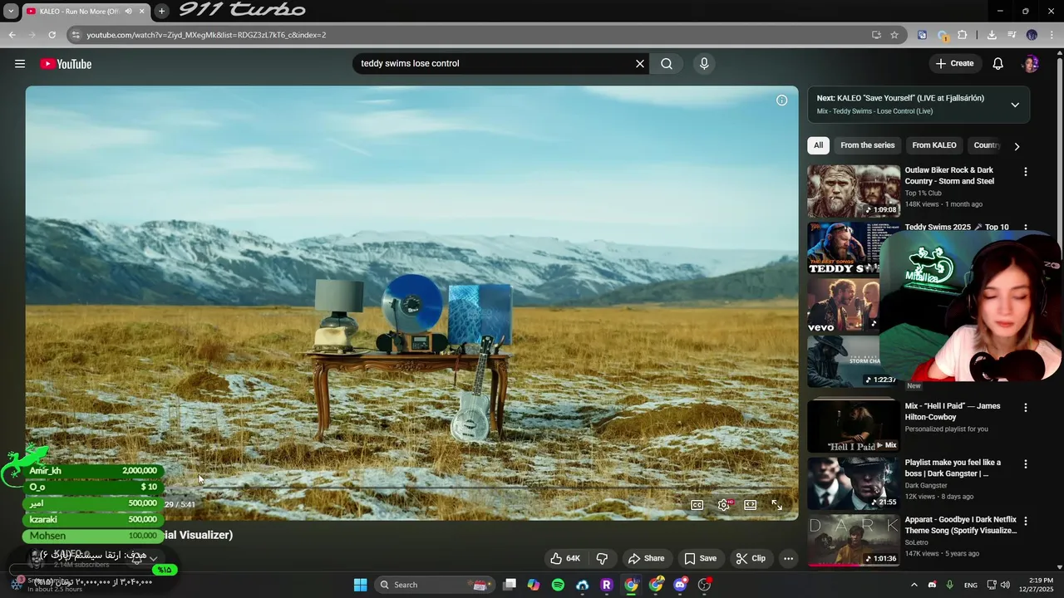The height and width of the screenshot is (598, 1064).
Task: Open a new browser tab
Action: [x=161, y=11]
